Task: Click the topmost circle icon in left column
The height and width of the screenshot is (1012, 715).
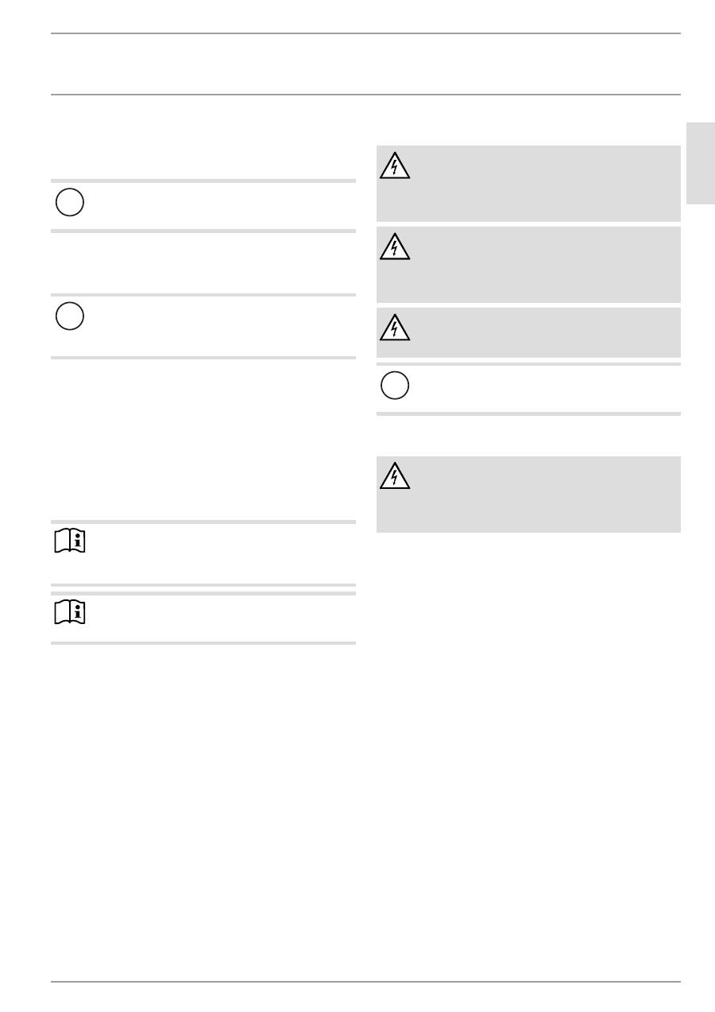Action: click(x=70, y=203)
